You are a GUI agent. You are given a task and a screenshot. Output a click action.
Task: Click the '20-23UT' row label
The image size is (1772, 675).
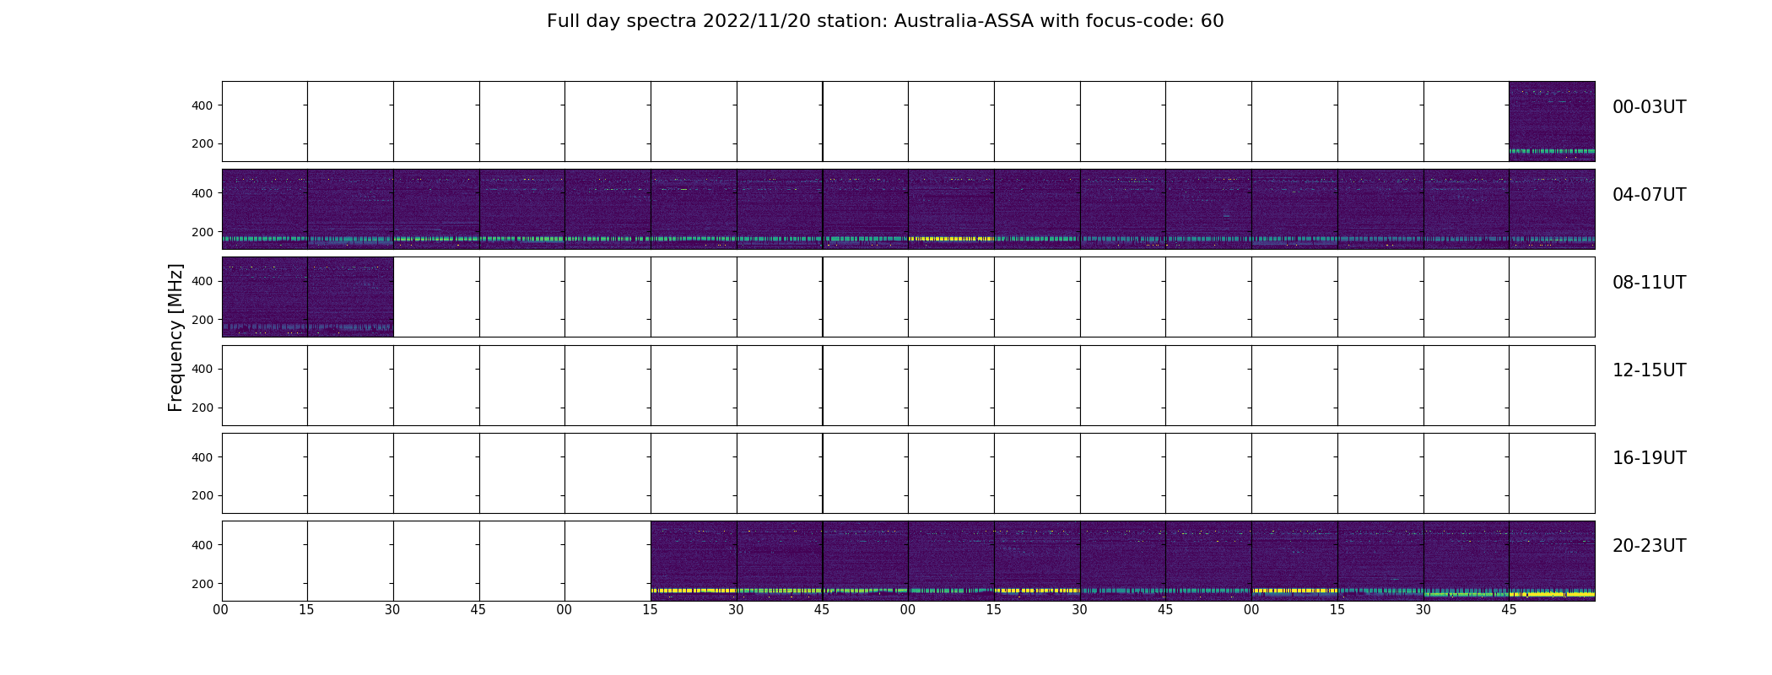(x=1649, y=546)
